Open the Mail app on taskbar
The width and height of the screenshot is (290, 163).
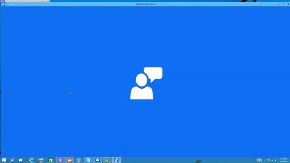(x=97, y=160)
